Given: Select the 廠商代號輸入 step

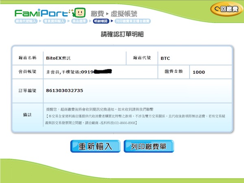Looking at the screenshot, I should [x=26, y=21].
